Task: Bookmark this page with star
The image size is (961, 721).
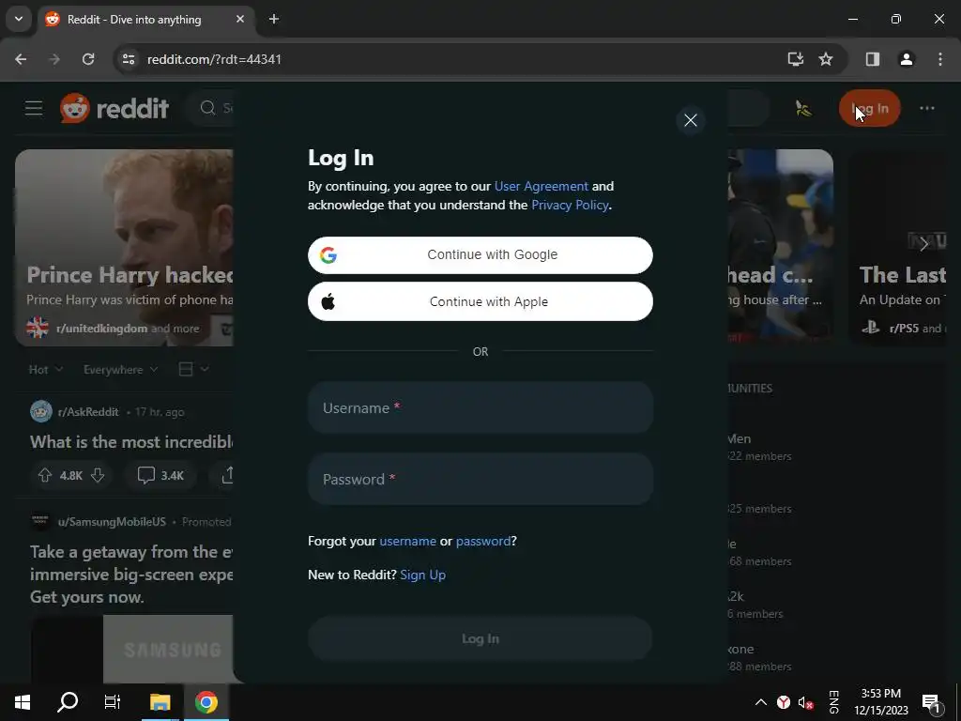Action: point(826,59)
